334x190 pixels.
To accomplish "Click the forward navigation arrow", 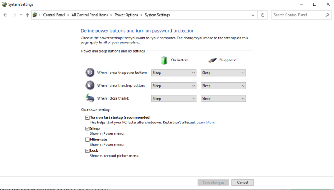I will pyautogui.click(x=14, y=15).
